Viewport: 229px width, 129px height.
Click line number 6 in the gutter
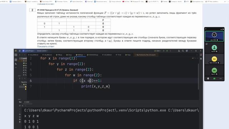click(x=31, y=81)
